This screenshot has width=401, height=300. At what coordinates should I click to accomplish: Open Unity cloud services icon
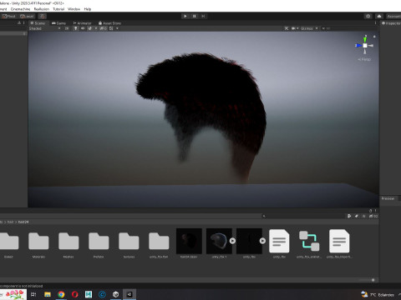pos(379,16)
